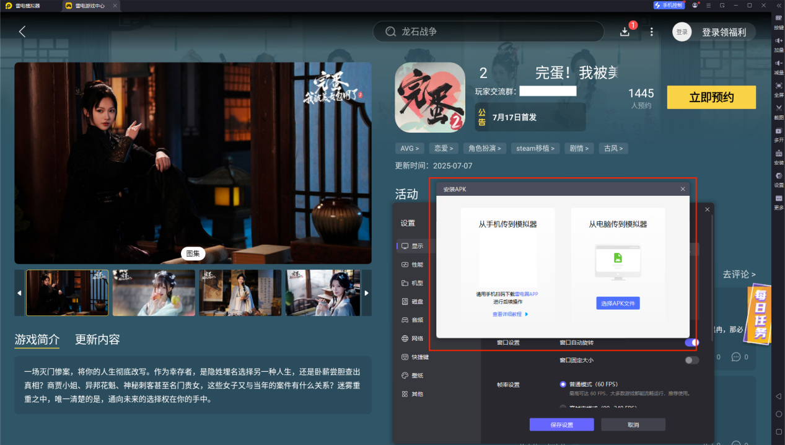Click the magnifier icon in search box
The width and height of the screenshot is (785, 445).
tap(391, 32)
